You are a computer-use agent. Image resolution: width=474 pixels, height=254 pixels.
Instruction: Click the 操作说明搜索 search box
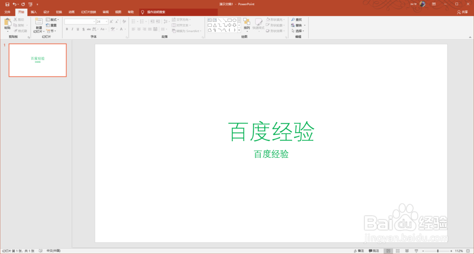tap(178, 12)
